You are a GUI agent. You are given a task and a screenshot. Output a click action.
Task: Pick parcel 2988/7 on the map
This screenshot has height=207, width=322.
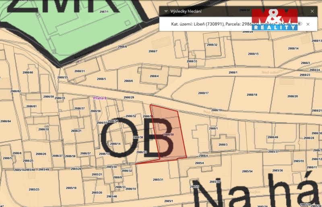coord(153,51)
